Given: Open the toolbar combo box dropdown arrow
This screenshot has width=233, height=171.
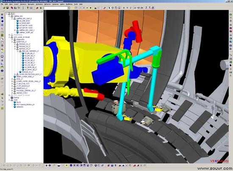Looking at the screenshot, I should point(69,8).
